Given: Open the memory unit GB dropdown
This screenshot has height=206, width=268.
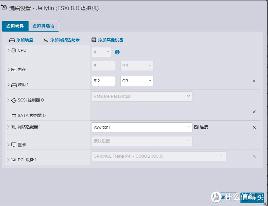Looking at the screenshot, I should click(137, 66).
